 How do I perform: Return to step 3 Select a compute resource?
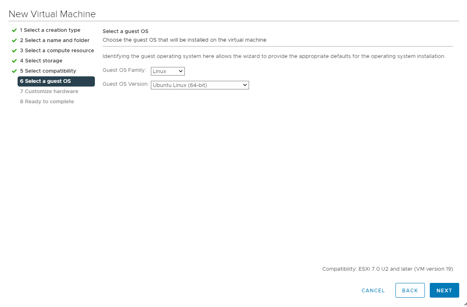point(57,51)
